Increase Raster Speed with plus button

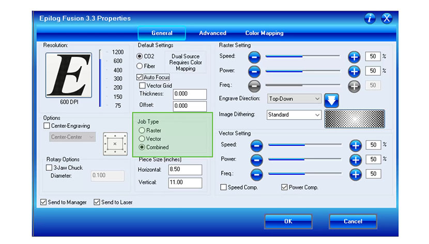point(354,56)
